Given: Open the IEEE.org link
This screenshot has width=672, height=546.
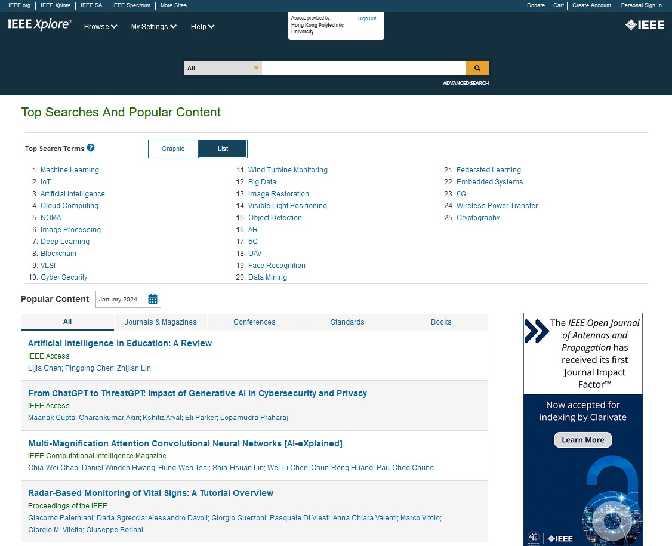Looking at the screenshot, I should [x=20, y=5].
